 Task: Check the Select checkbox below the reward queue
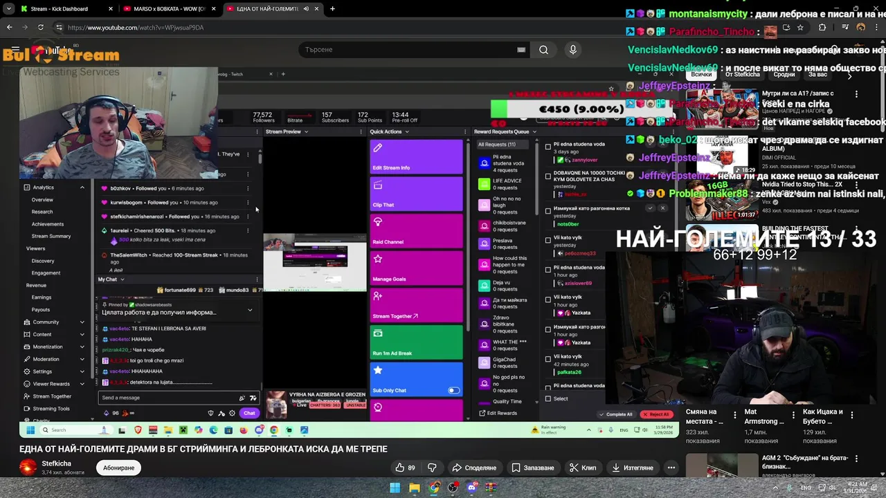548,398
